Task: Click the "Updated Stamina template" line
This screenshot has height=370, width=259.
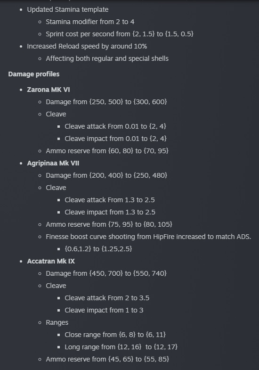Action: click(x=68, y=10)
